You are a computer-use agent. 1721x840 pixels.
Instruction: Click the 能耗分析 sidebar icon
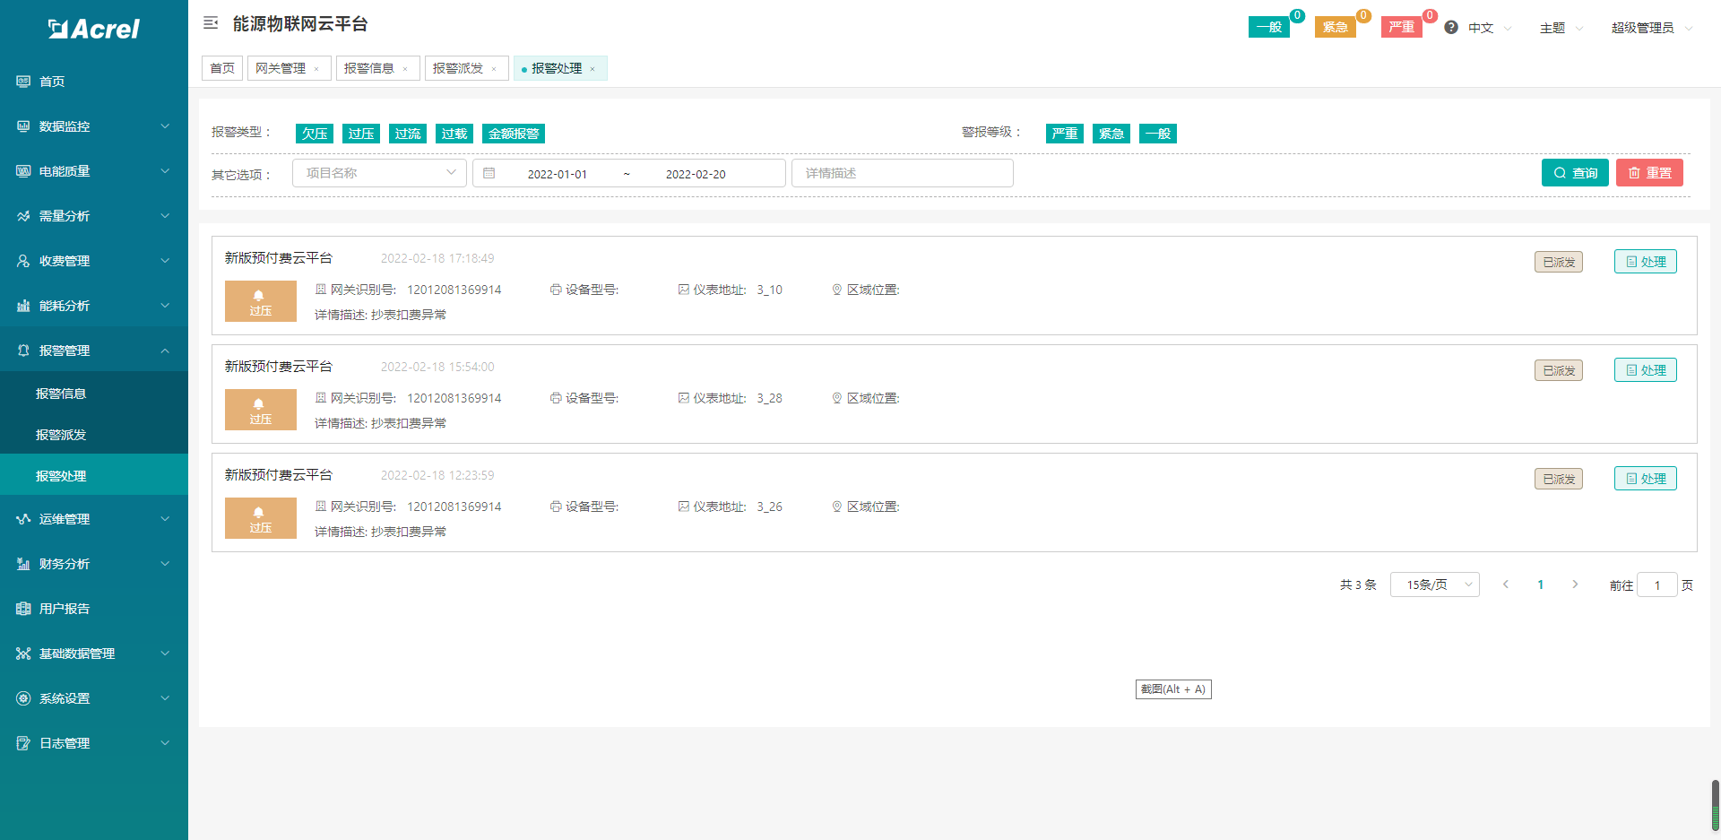23,306
